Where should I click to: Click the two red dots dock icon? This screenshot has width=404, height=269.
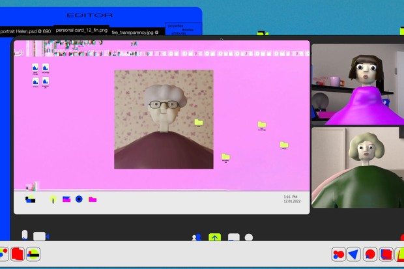(338, 254)
